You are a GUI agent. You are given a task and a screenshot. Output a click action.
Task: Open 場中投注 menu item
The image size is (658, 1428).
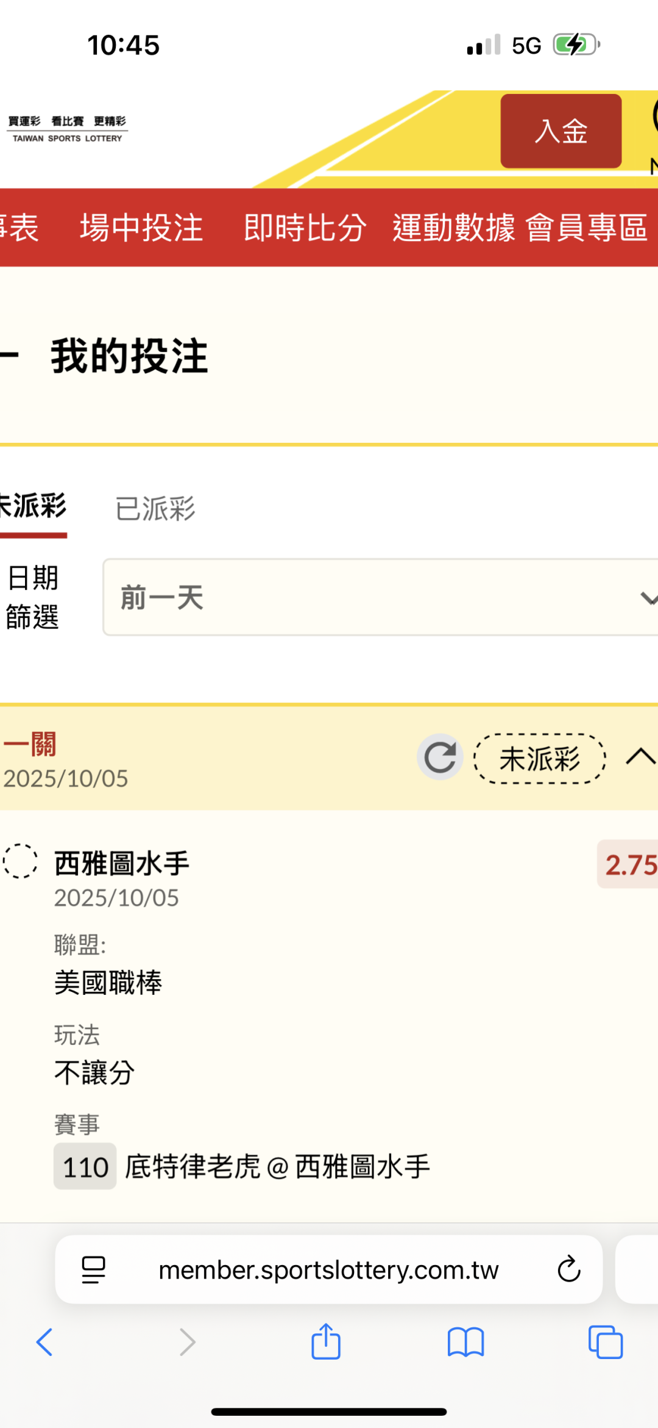(141, 228)
